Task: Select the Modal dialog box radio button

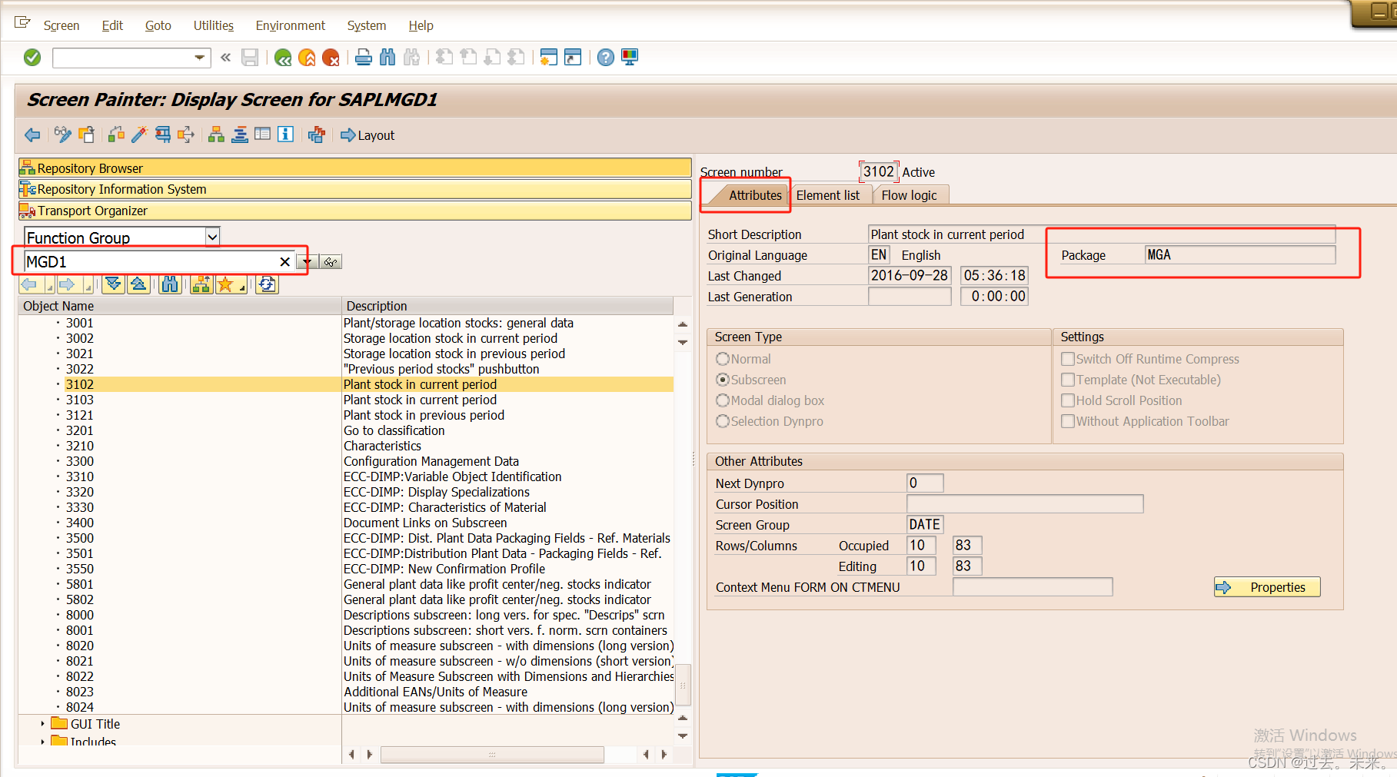Action: (723, 400)
